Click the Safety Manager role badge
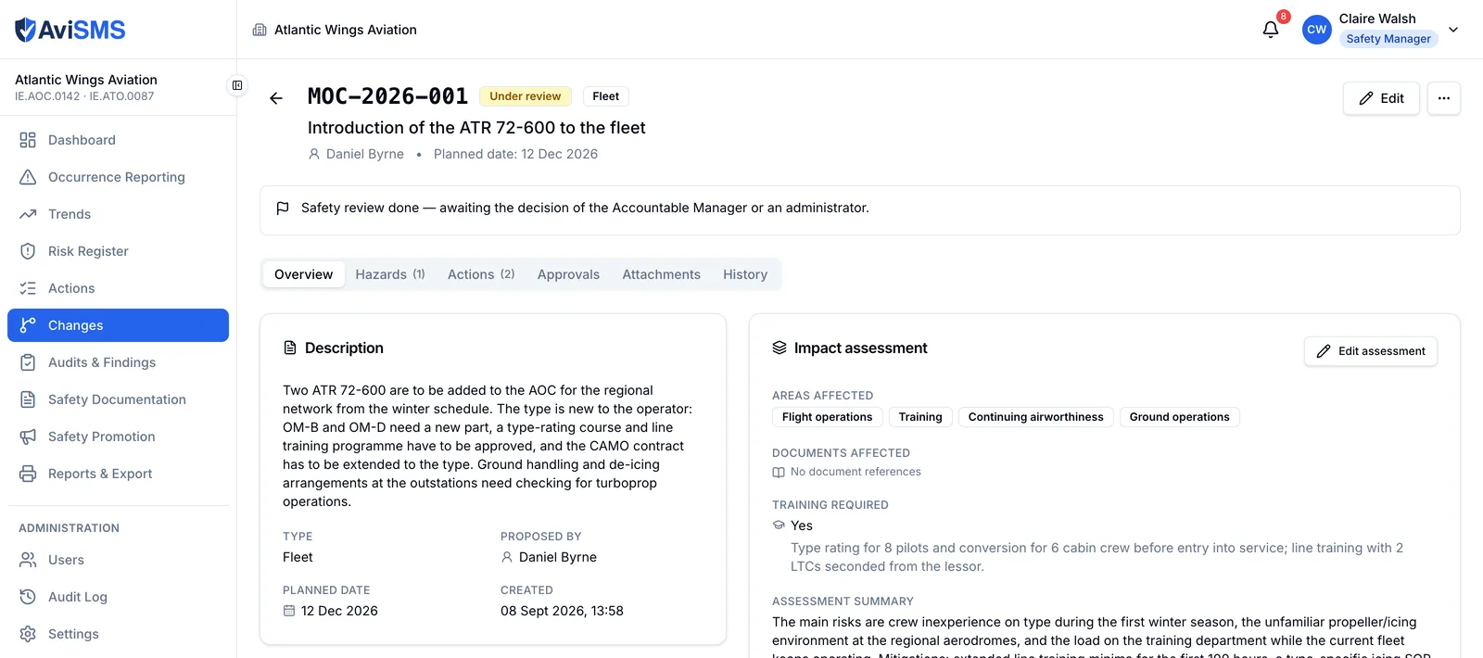 pos(1388,39)
